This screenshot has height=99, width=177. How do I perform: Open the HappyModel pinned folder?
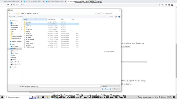click(17, 36)
